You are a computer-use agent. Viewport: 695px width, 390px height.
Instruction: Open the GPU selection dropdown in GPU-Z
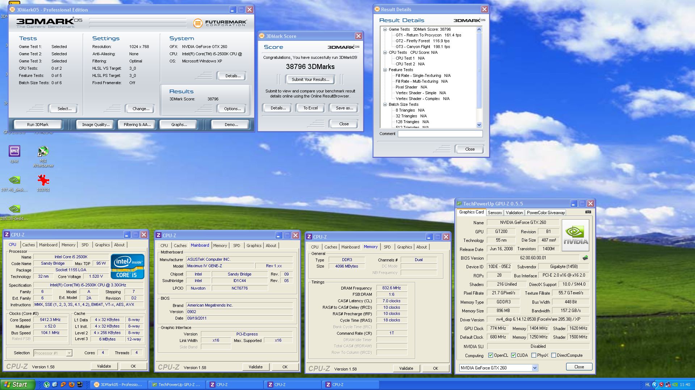[535, 368]
